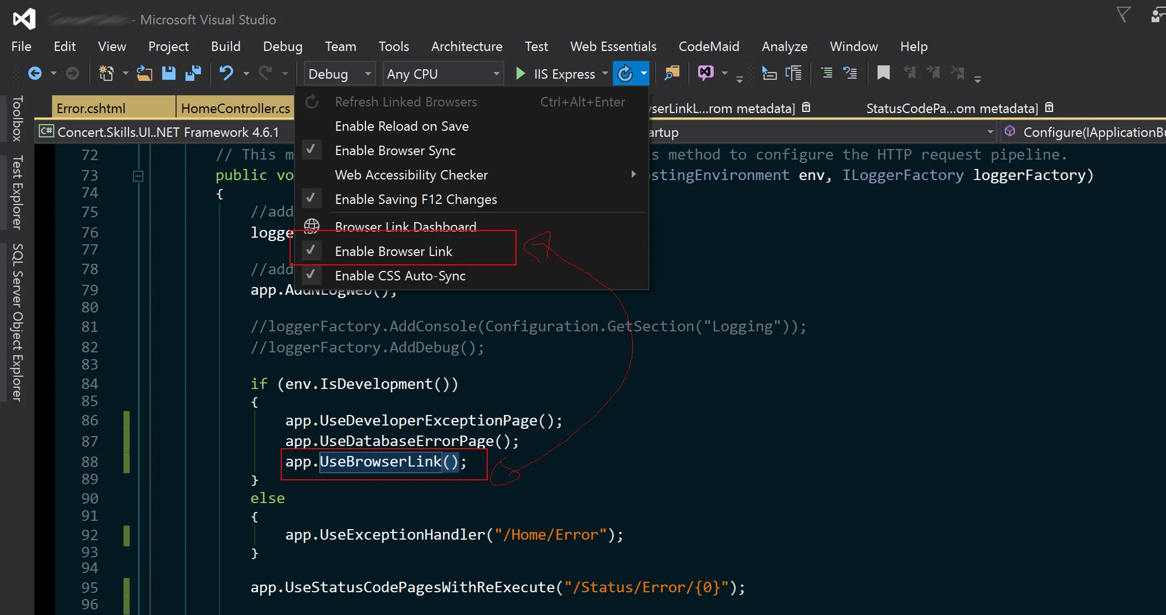Uncheck Enable Browser Link

click(393, 252)
